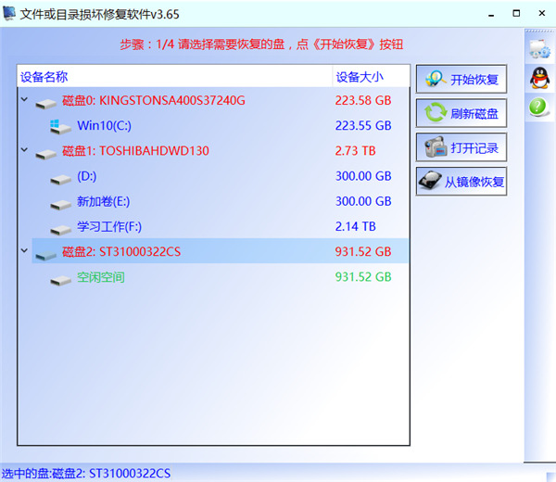Click the 2.14 TB size value
The width and height of the screenshot is (556, 482).
[x=355, y=226]
